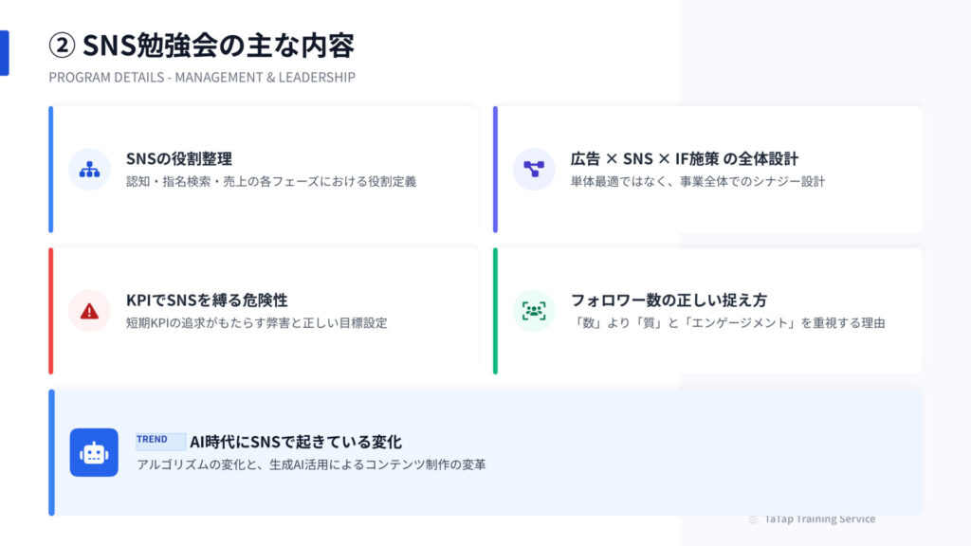
Task: Click the 'フォロワー数の正しい捉え方' heading
Action: pyautogui.click(x=669, y=300)
